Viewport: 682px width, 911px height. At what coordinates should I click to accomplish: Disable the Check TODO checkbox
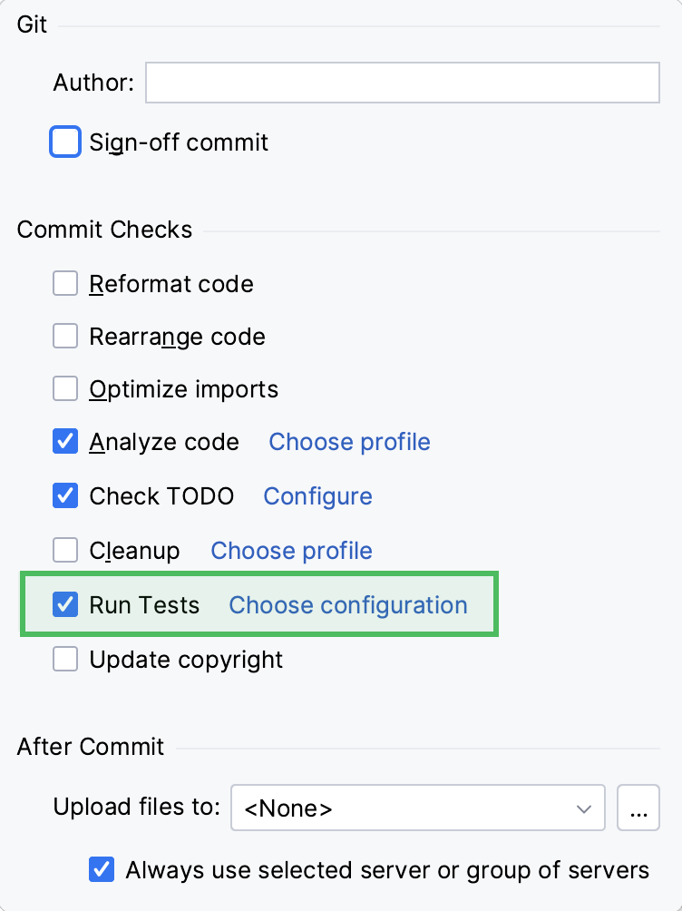[65, 496]
